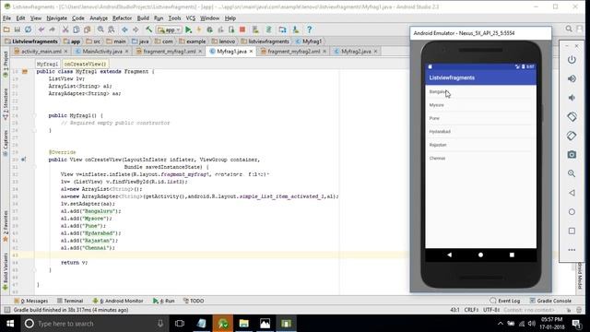Toggle the Terminal tool window
The image size is (590, 332).
tap(70, 301)
